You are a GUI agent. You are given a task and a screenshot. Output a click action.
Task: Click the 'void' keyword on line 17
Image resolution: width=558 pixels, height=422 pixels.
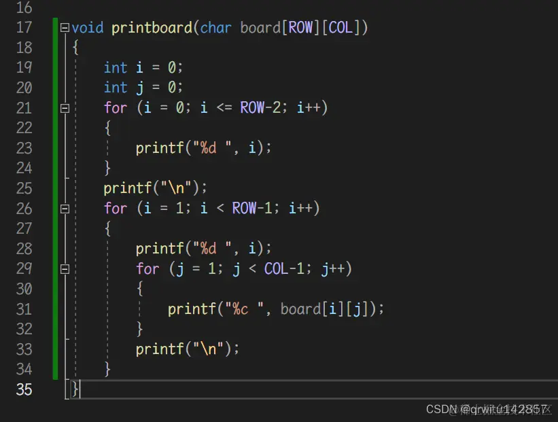[88, 28]
